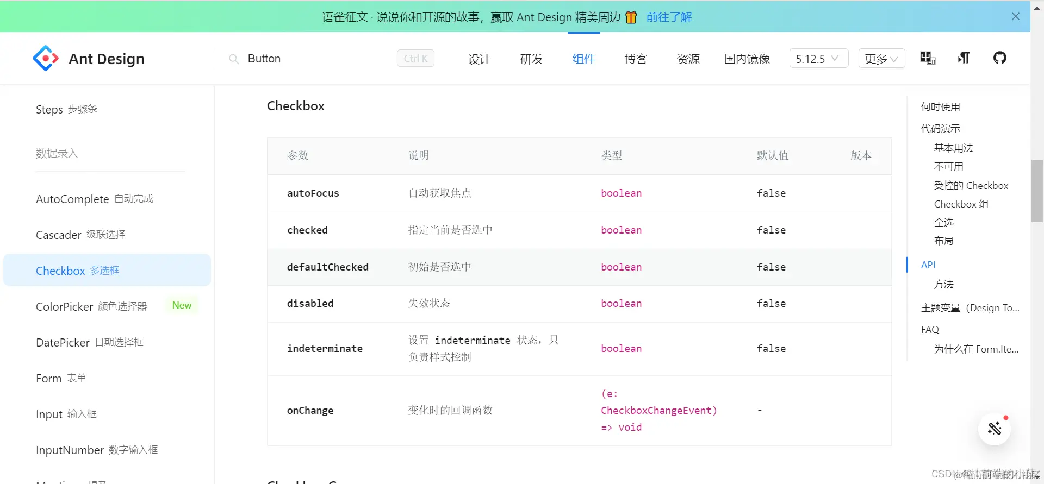Go to the 国内镜像 mirror link
Image resolution: width=1044 pixels, height=484 pixels.
click(x=747, y=59)
